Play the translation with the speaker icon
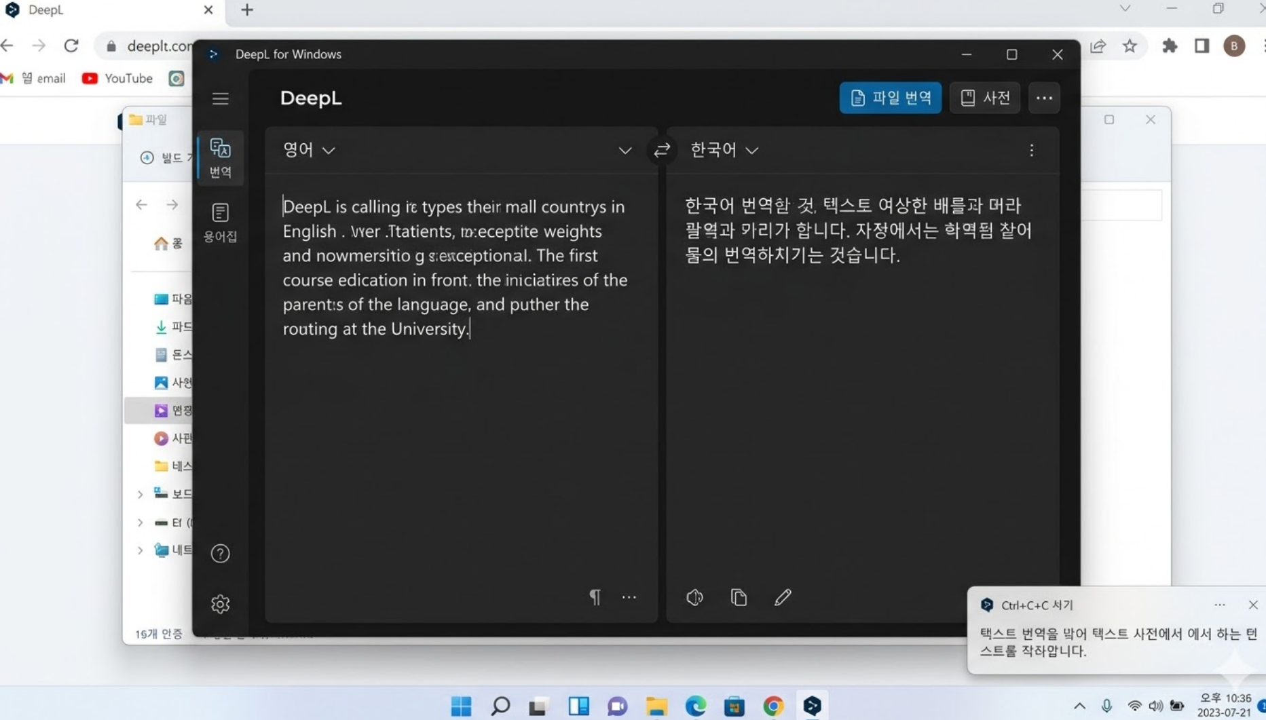The image size is (1266, 720). [x=694, y=597]
